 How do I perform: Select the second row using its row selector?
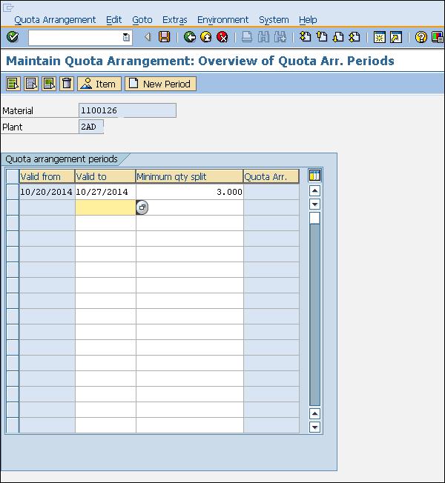(13, 207)
